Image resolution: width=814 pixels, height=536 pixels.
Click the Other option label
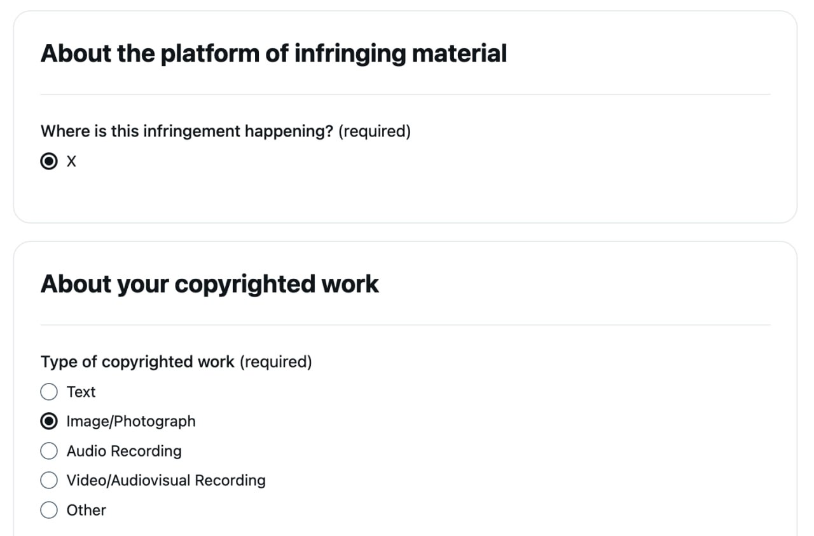point(86,510)
